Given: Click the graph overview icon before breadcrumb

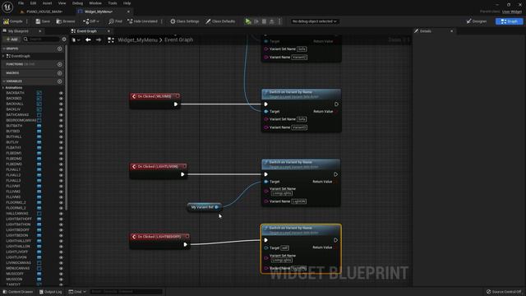Looking at the screenshot, I should [x=111, y=40].
